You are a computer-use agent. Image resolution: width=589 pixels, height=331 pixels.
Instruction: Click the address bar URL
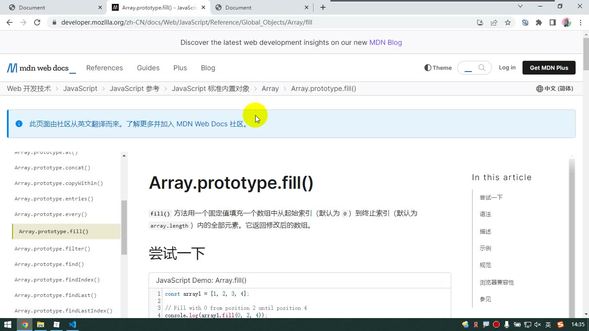187,22
